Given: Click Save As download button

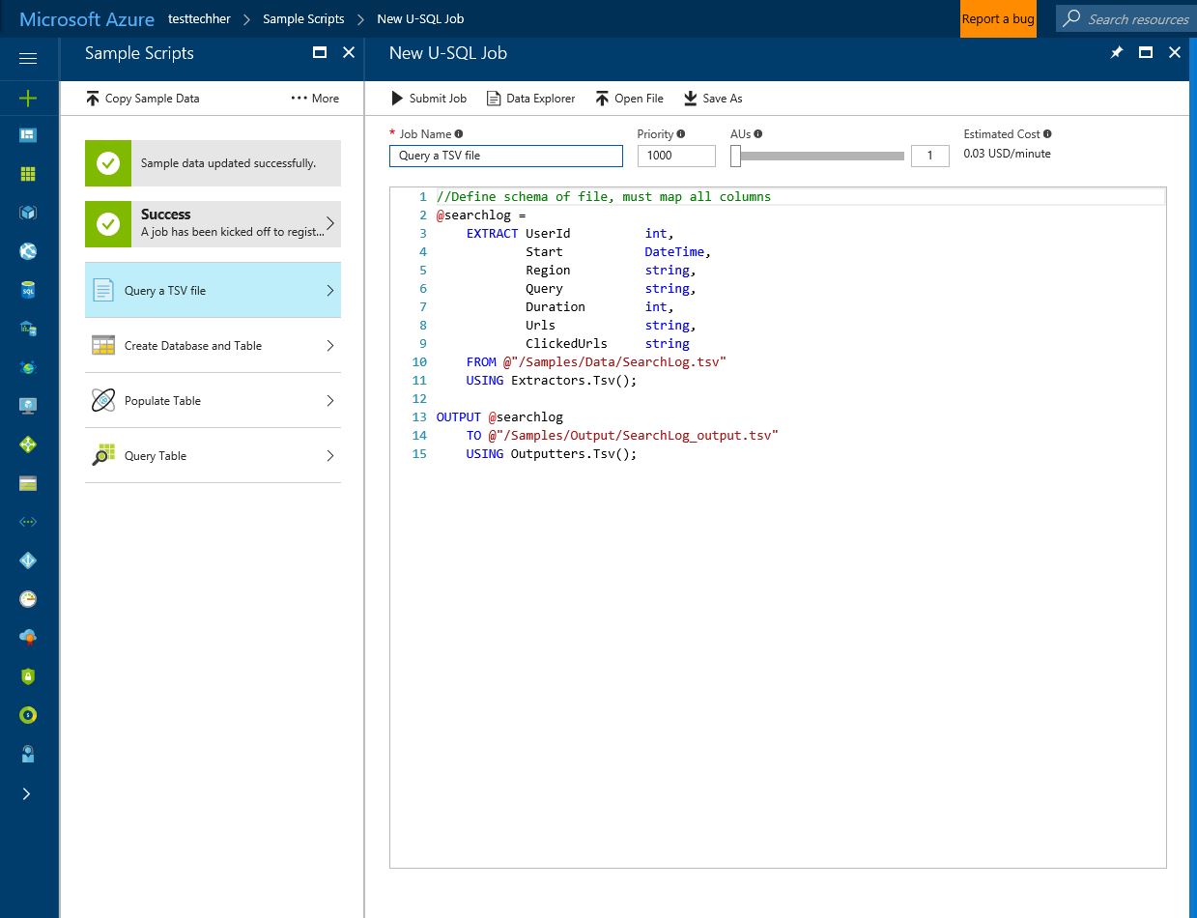Looking at the screenshot, I should [x=713, y=99].
